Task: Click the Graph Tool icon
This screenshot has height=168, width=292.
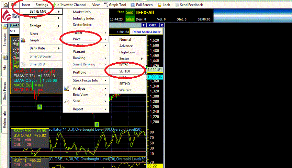Action: (106, 5)
